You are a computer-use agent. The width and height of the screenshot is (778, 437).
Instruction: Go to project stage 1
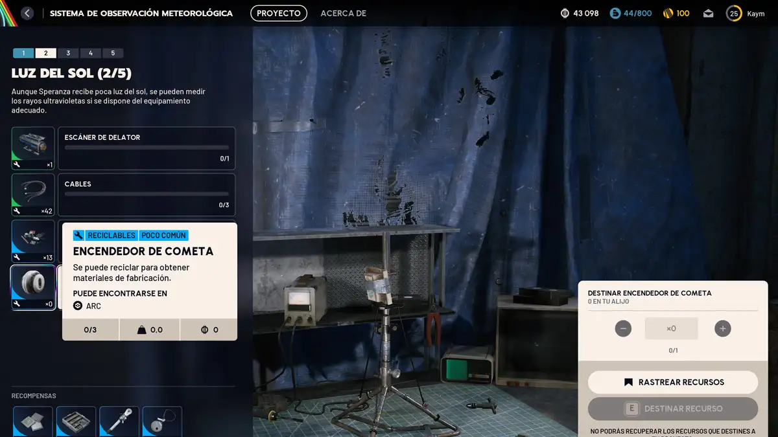pyautogui.click(x=23, y=53)
